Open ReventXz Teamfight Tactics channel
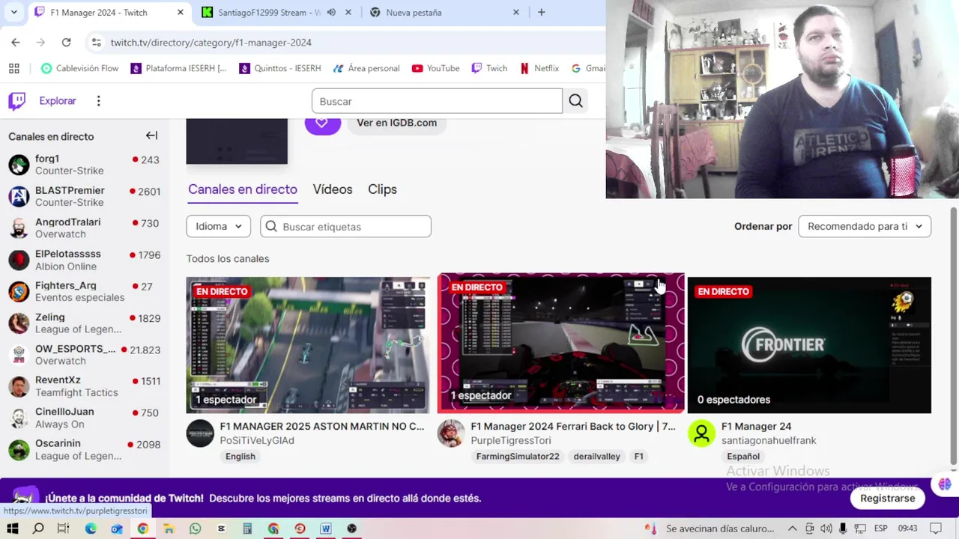The width and height of the screenshot is (959, 539). (84, 386)
